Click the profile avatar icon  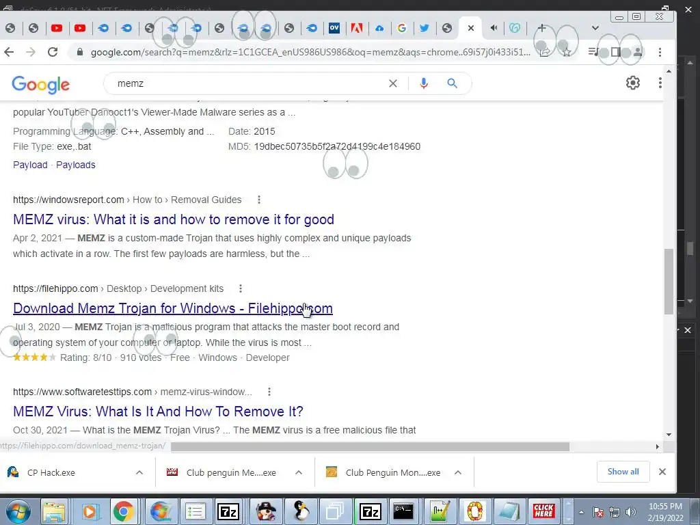[638, 52]
